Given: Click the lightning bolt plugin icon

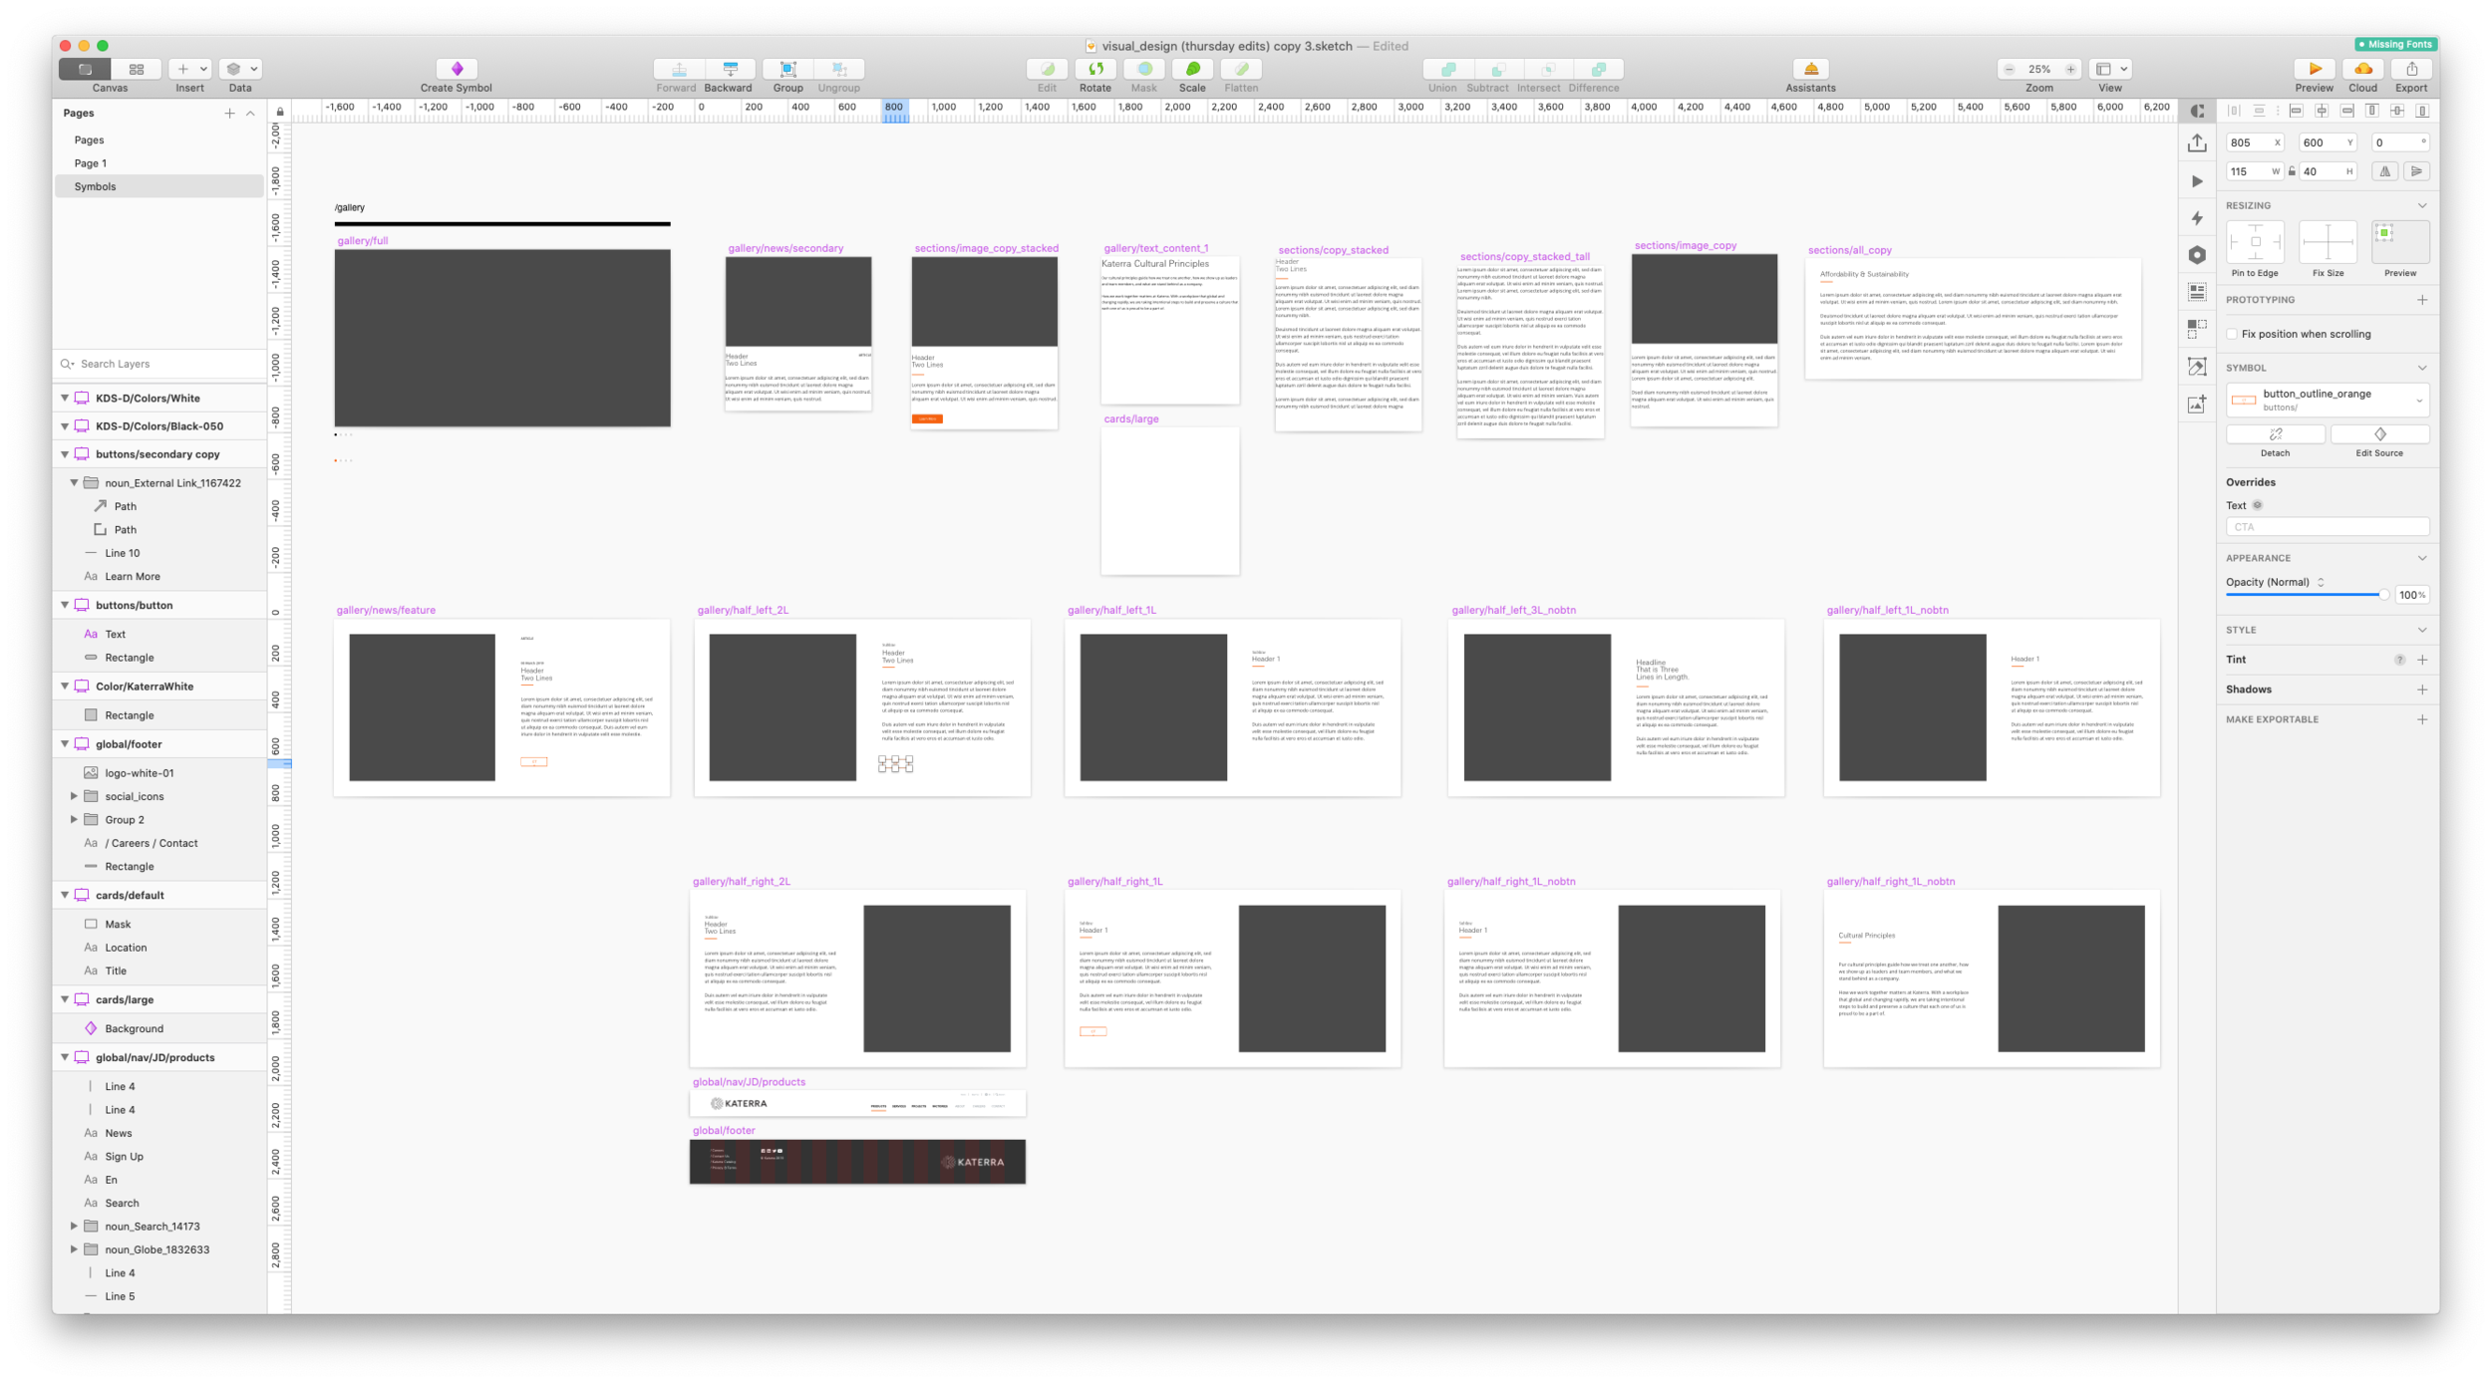Looking at the screenshot, I should [2197, 218].
